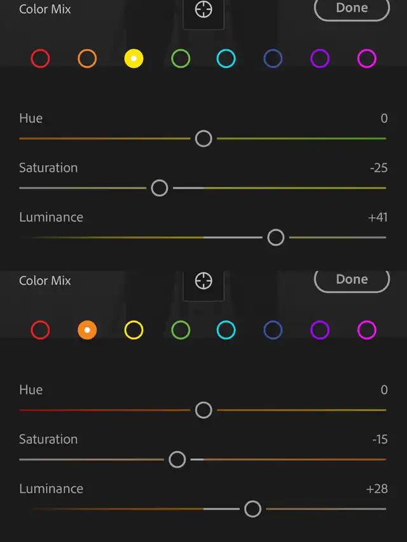This screenshot has width=407, height=542.
Task: Click the orange Hue slider handle
Action: pos(203,409)
